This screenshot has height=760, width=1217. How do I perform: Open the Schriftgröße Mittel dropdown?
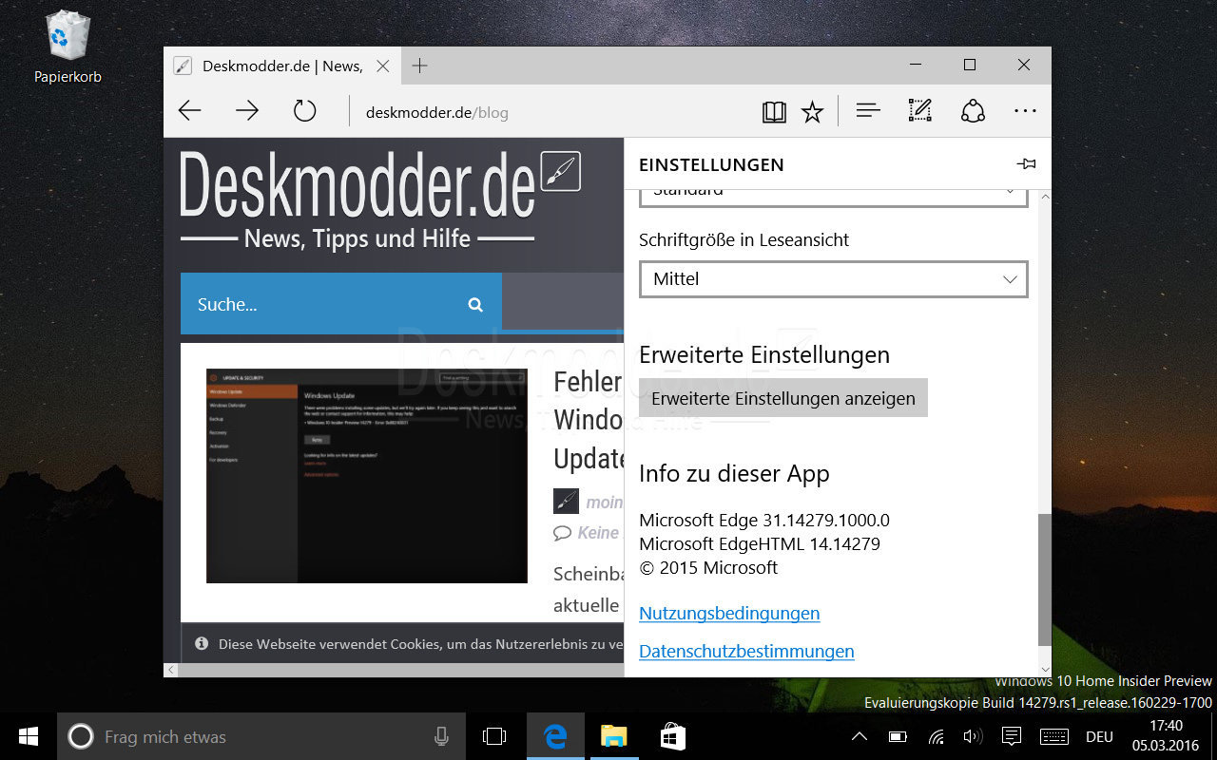(x=834, y=279)
